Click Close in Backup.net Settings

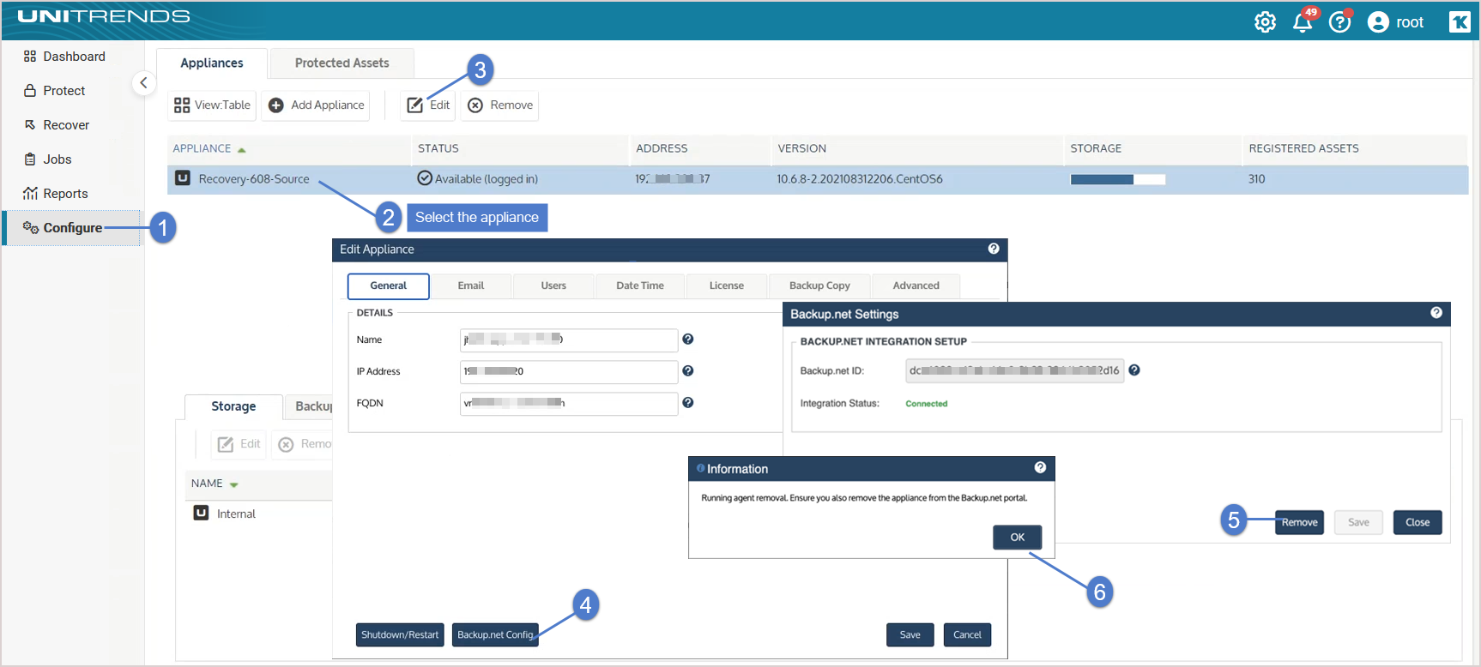coord(1418,523)
